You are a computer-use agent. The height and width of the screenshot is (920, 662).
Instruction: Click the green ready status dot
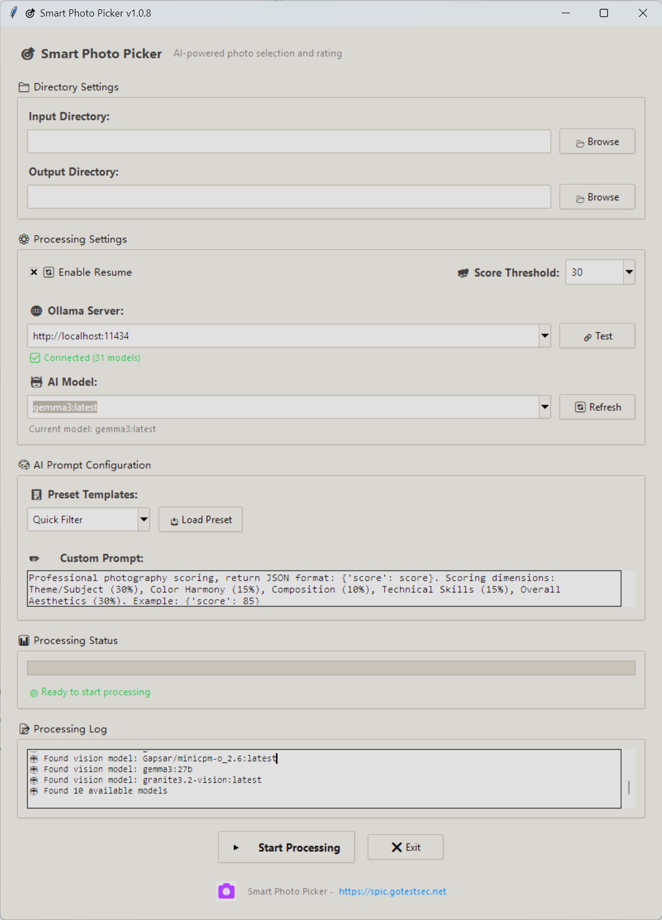tap(34, 693)
